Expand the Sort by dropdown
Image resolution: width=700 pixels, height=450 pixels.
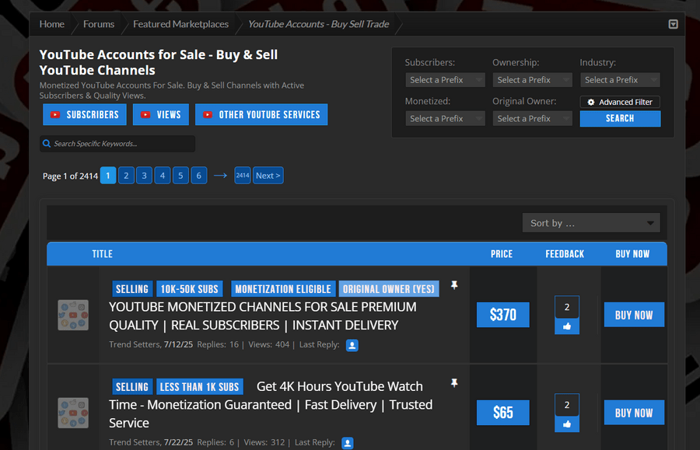click(x=591, y=223)
